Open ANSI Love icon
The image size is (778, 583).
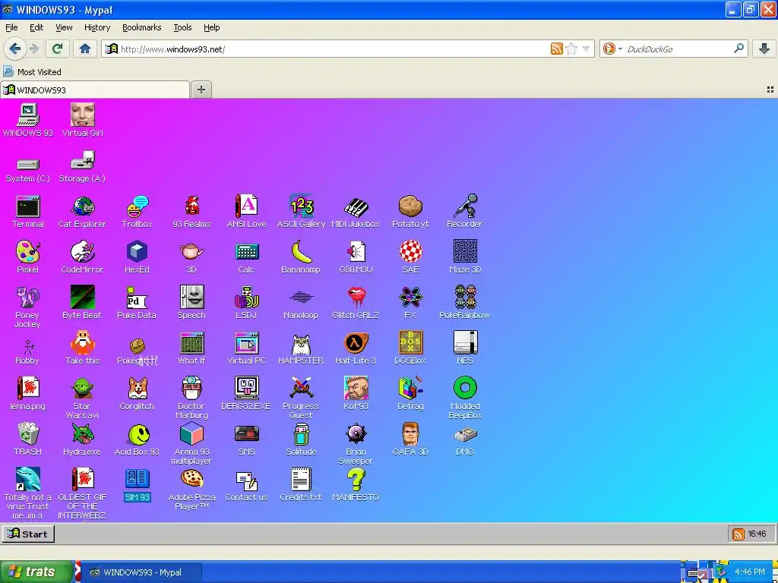coord(247,206)
